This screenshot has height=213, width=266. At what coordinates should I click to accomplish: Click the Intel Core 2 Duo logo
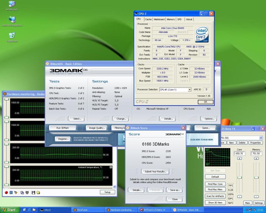click(202, 34)
